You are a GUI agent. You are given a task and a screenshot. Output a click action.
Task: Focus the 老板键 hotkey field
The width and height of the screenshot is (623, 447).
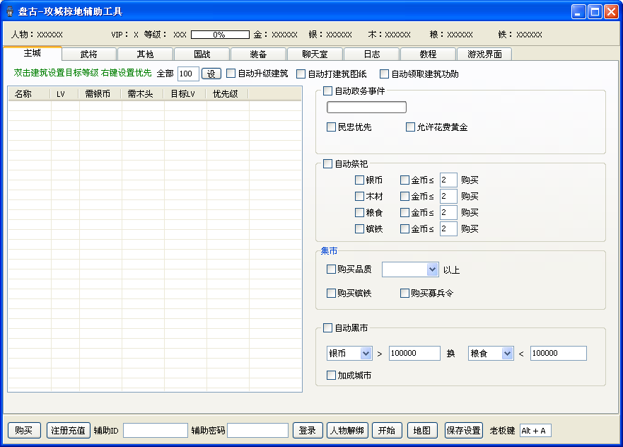535,430
